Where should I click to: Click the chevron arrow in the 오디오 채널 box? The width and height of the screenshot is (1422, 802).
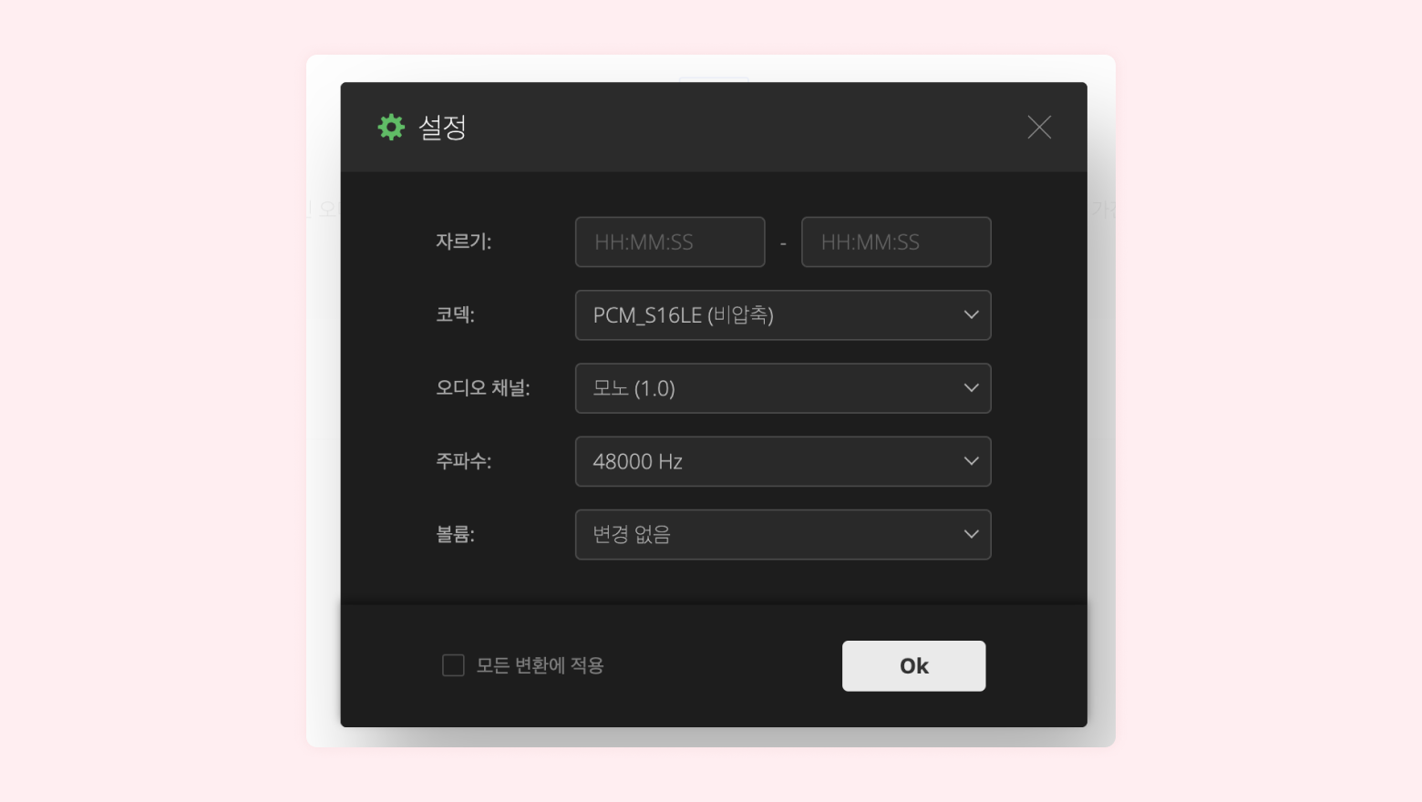(x=971, y=388)
